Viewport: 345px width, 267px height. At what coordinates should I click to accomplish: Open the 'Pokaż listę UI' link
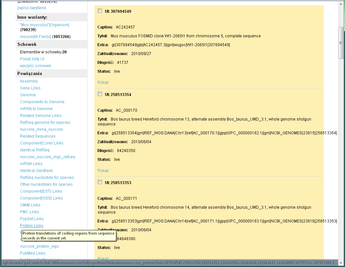point(32,59)
